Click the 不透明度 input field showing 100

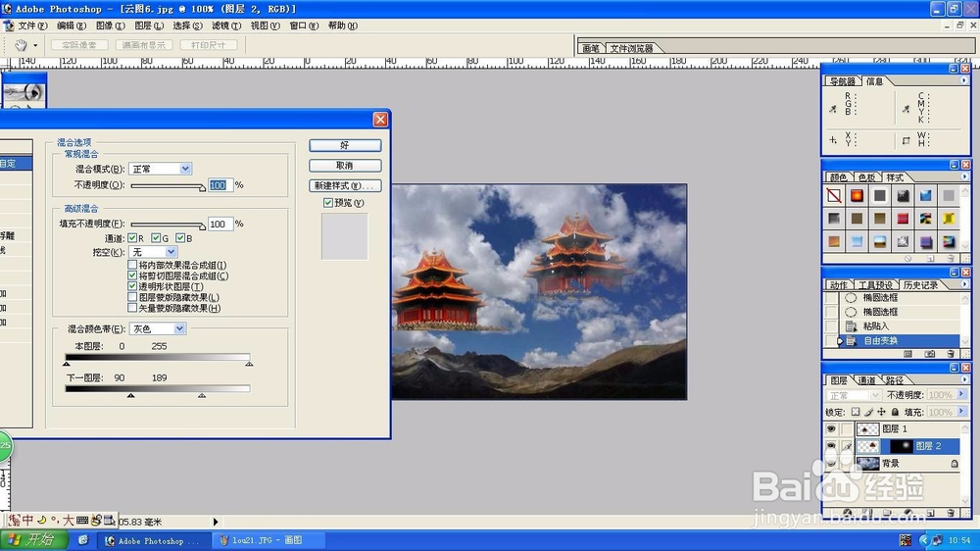coord(220,185)
